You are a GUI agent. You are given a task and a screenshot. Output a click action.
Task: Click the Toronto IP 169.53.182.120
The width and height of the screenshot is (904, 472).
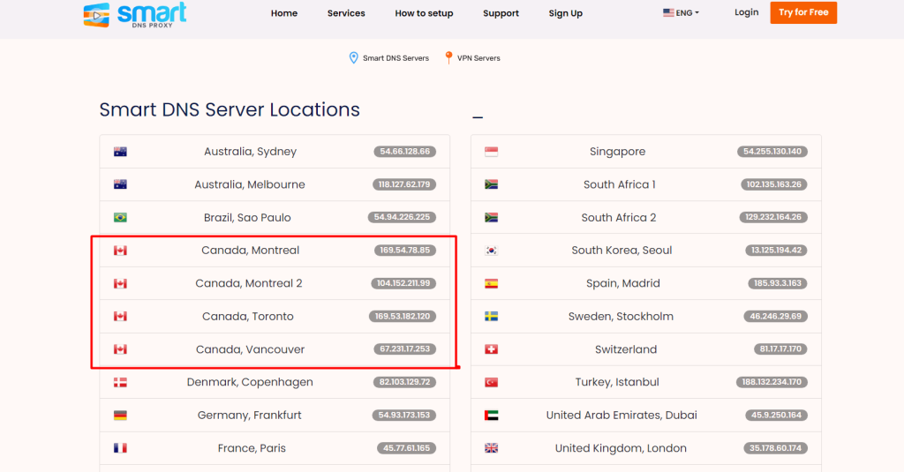(x=403, y=317)
